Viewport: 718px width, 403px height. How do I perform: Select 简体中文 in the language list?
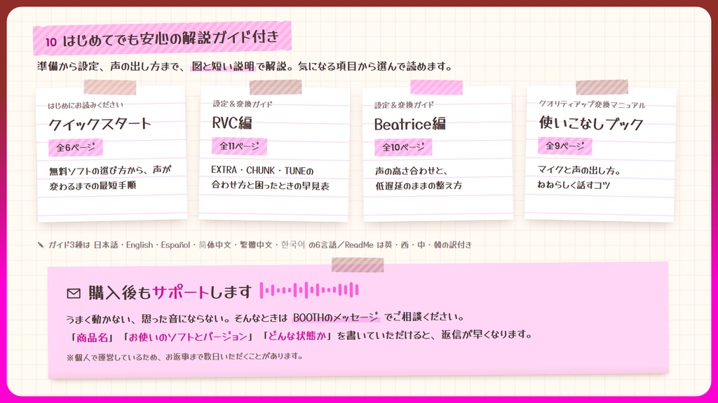coord(215,245)
